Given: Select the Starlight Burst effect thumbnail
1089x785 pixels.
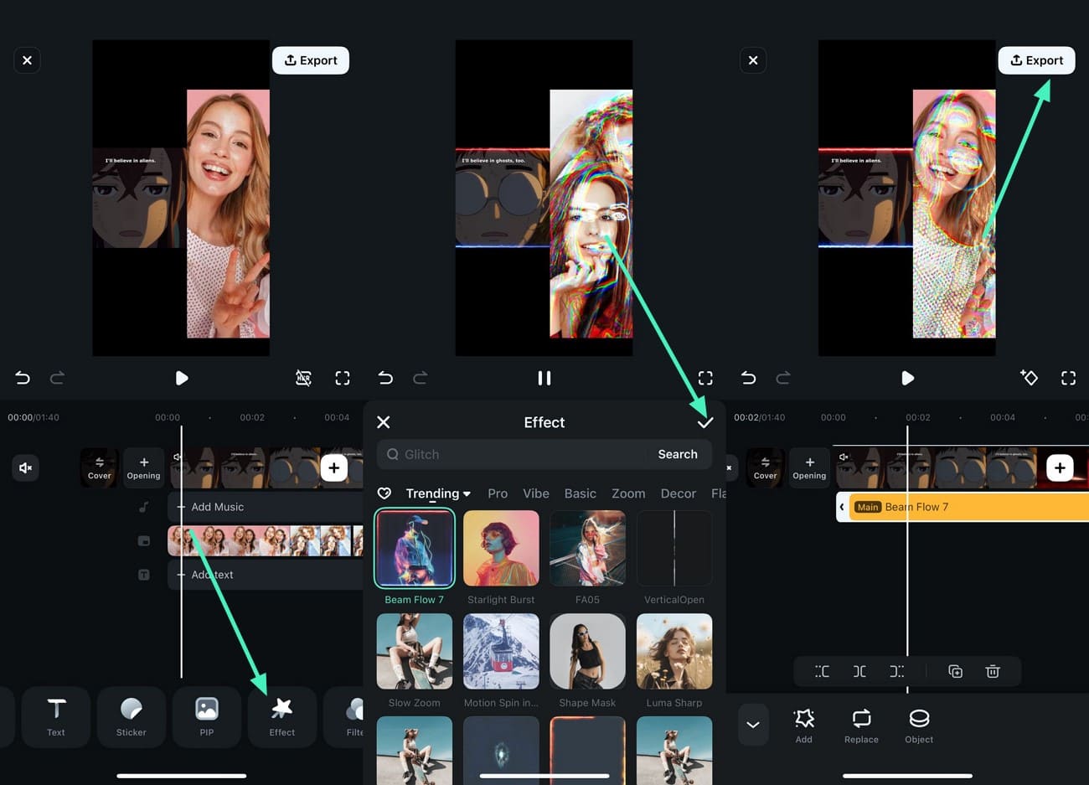Looking at the screenshot, I should [x=501, y=548].
